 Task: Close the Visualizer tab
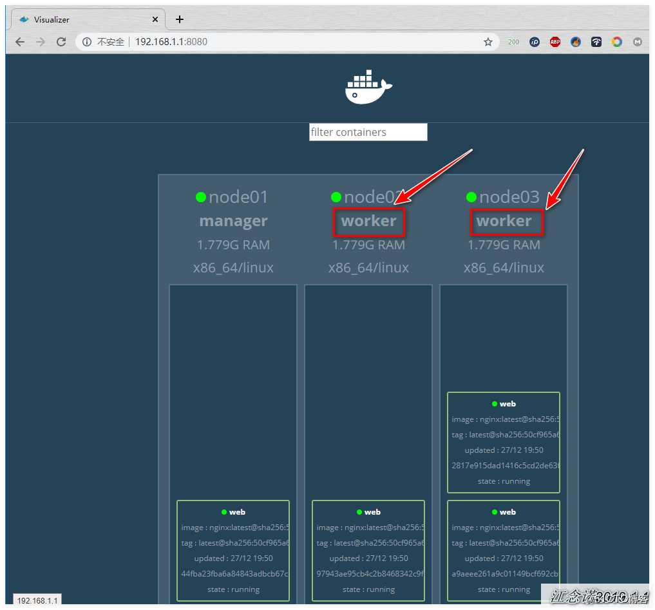coord(155,19)
